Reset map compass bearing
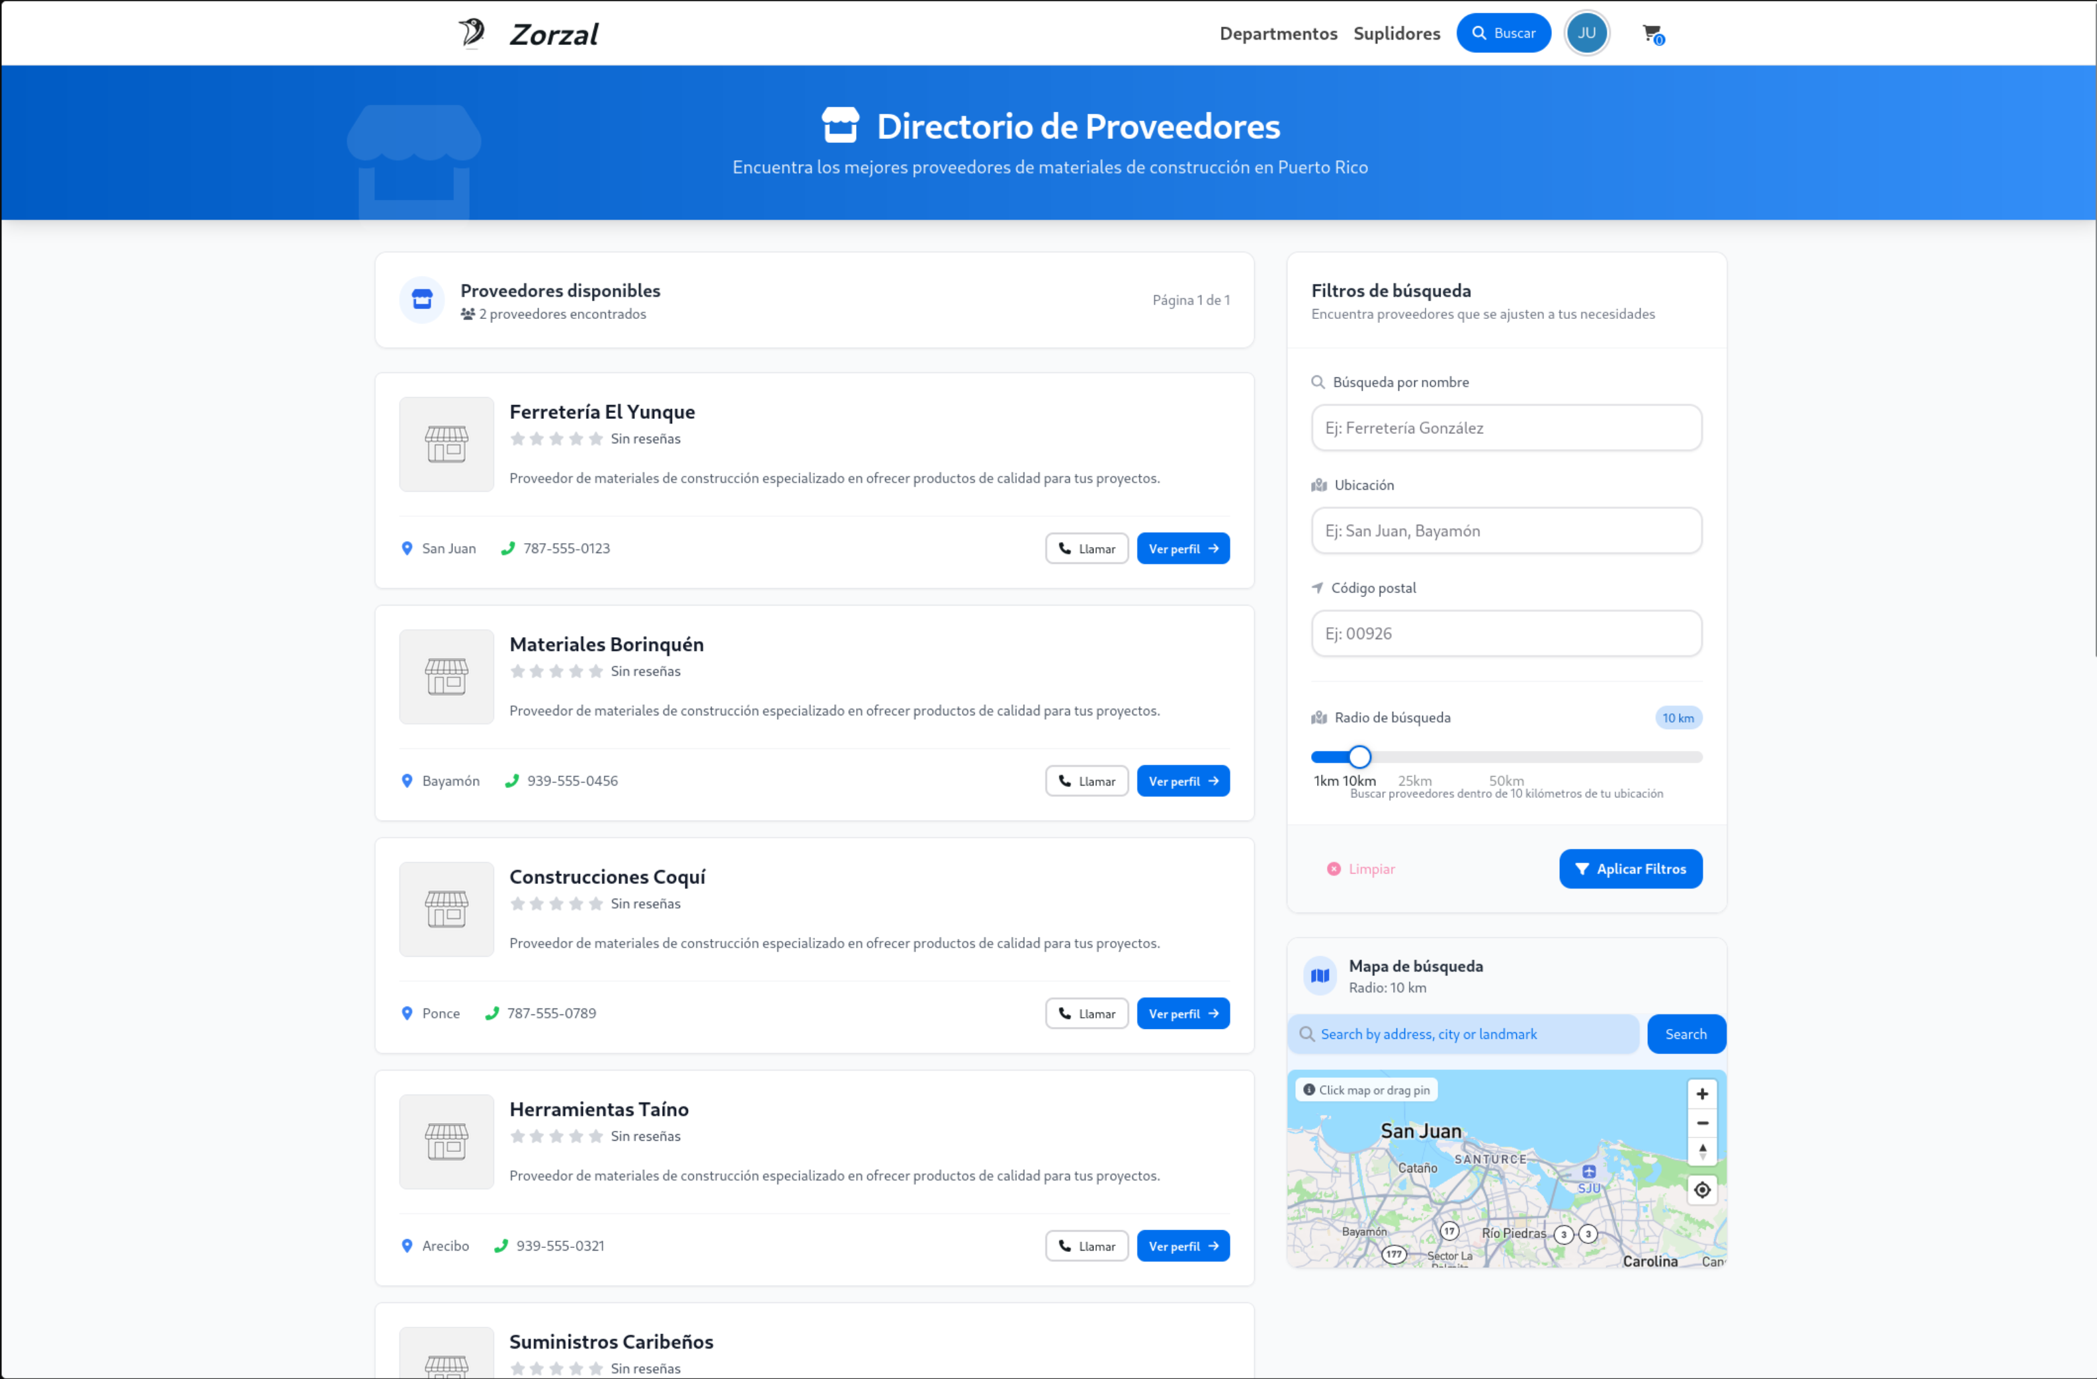The width and height of the screenshot is (2097, 1379). 1701,1151
